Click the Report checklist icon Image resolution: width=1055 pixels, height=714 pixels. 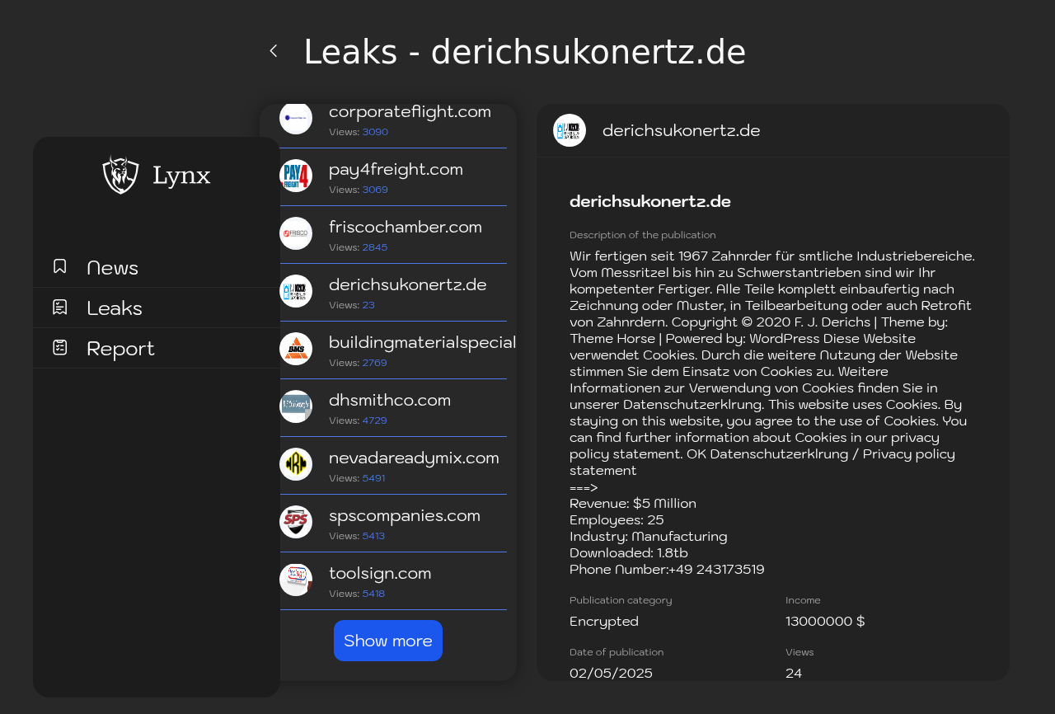pyautogui.click(x=60, y=347)
